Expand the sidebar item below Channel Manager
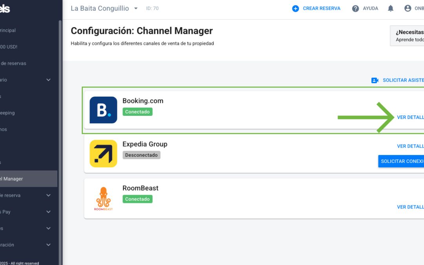Image resolution: width=424 pixels, height=265 pixels. pos(48,195)
